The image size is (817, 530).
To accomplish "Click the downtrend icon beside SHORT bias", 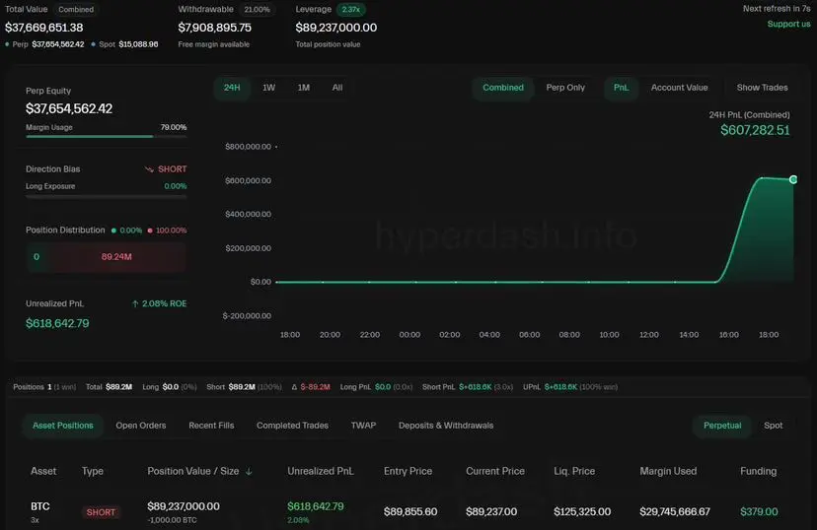I will (149, 169).
